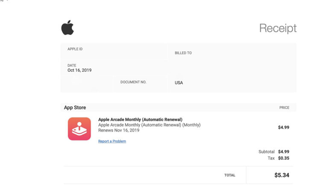Click the TOTAL label
Viewport: 329px width, 185px height.
[229, 175]
